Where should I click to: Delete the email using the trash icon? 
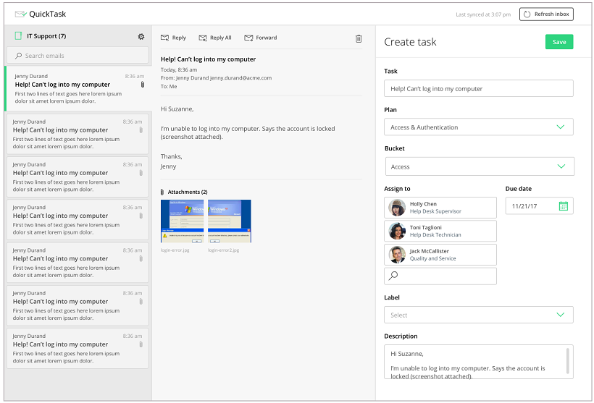(359, 38)
